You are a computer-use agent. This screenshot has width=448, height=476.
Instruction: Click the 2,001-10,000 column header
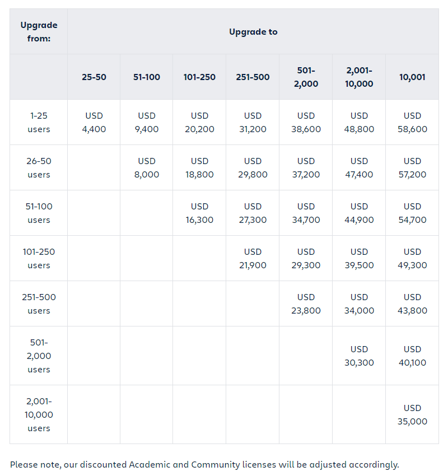[359, 77]
